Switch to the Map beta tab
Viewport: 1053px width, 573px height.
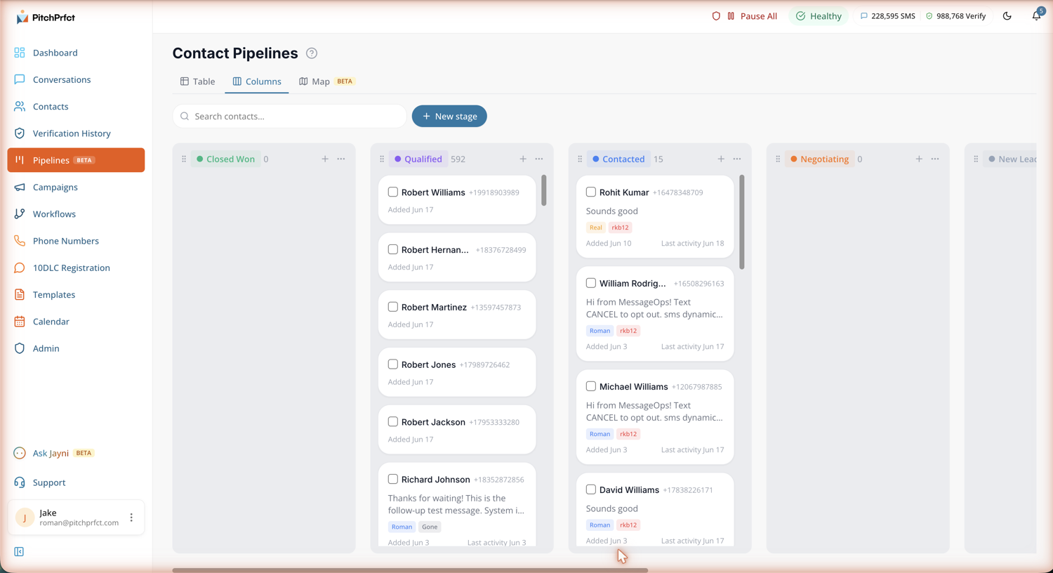click(x=327, y=81)
